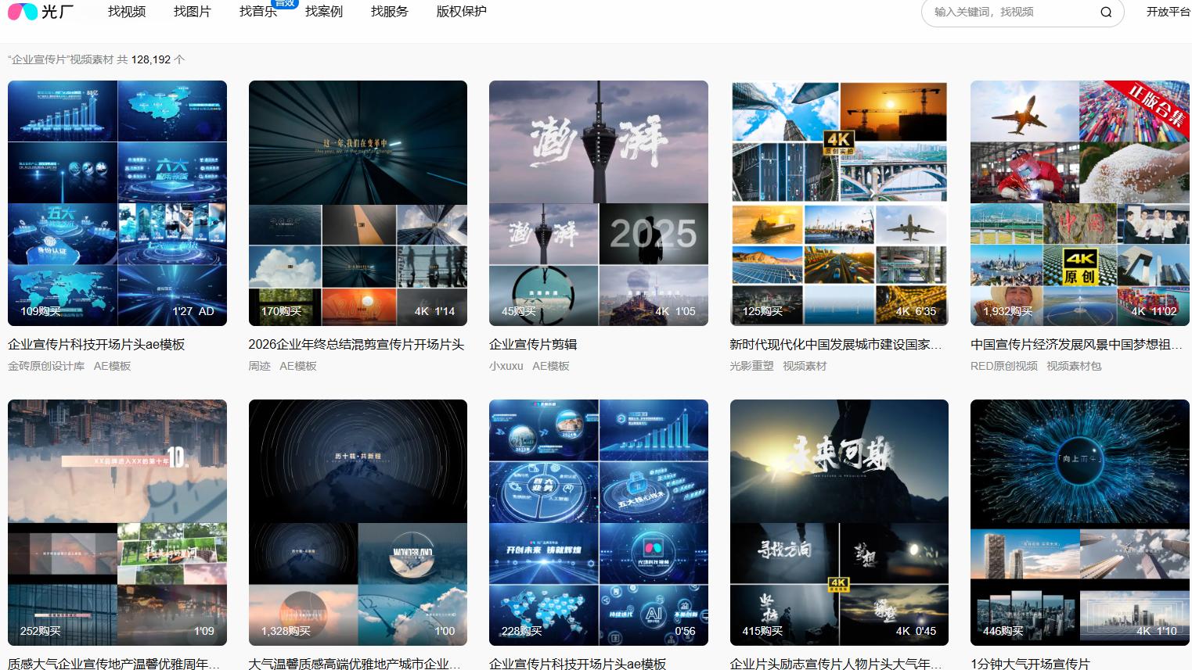Open title 企业宣传片科技开场片头ae模板 above 金砖原创设计库
Viewport: 1192px width, 670px height.
pyautogui.click(x=96, y=344)
